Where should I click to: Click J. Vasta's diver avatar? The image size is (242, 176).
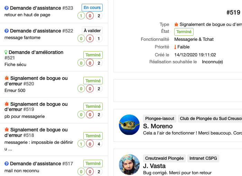(x=129, y=165)
